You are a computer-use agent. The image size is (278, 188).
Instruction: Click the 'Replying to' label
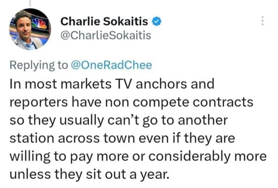tap(38, 65)
